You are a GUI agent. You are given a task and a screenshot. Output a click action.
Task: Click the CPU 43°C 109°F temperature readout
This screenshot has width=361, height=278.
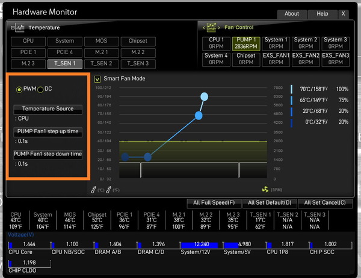click(16, 221)
